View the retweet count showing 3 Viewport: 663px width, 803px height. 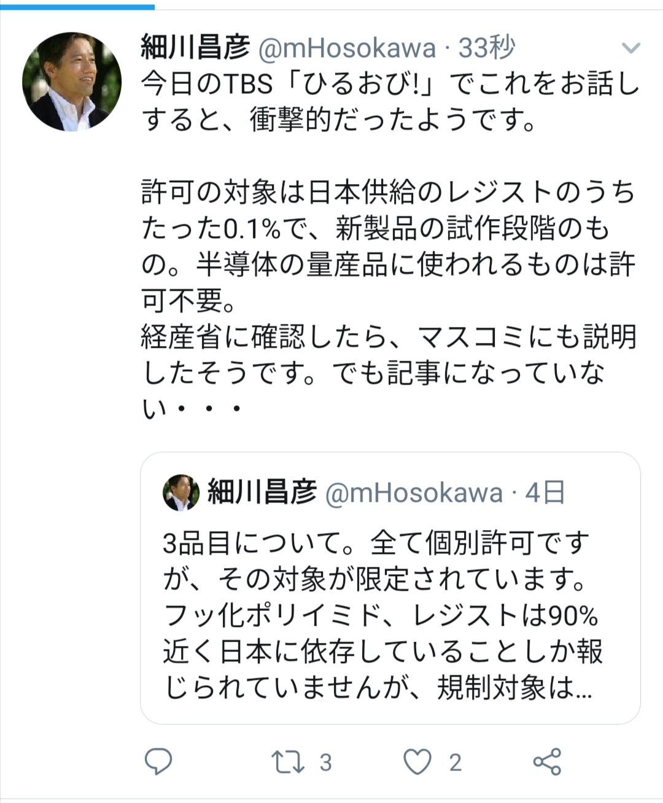tap(325, 763)
